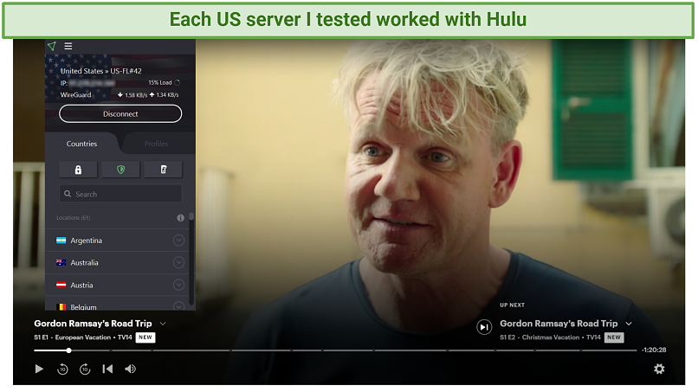Play the Hulu video

39,369
